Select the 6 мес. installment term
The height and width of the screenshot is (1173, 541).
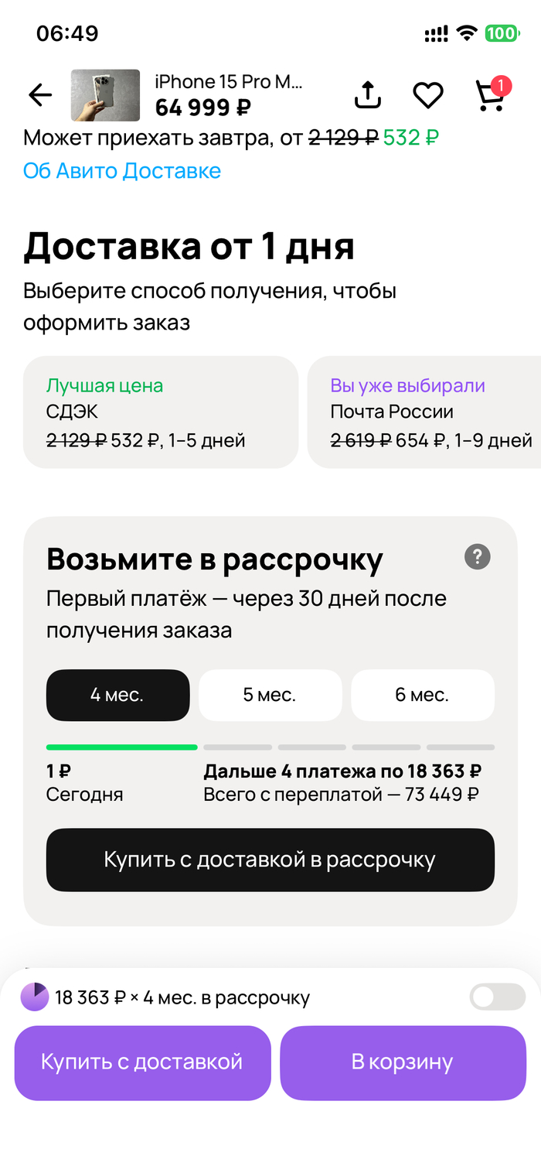[x=422, y=695]
